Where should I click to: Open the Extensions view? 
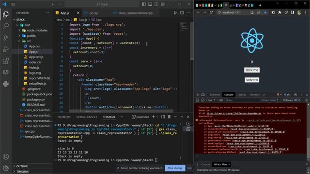click(6, 61)
